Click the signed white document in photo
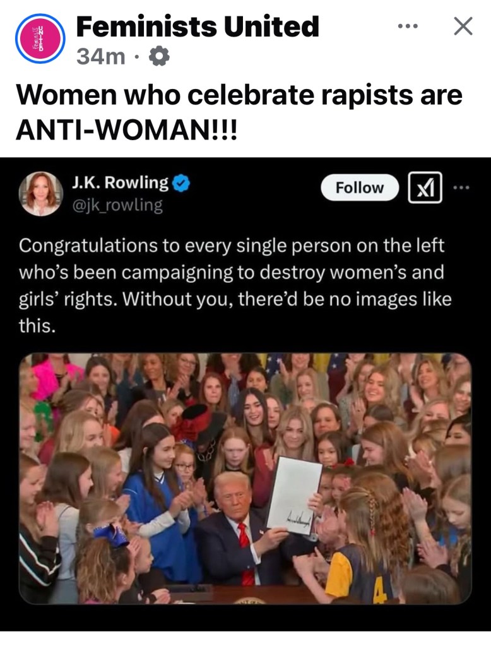The image size is (491, 646). 294,495
